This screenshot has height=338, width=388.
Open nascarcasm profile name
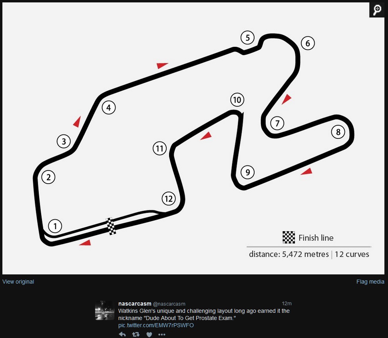[135, 304]
